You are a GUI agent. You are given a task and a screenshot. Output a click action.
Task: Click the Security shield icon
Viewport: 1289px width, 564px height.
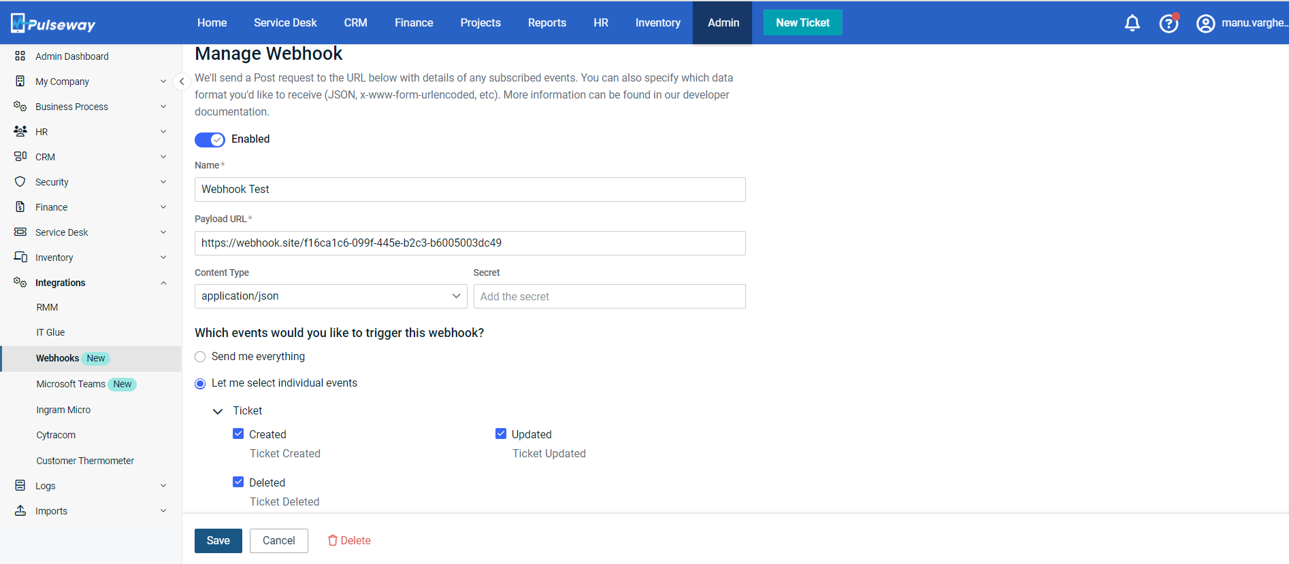click(20, 182)
